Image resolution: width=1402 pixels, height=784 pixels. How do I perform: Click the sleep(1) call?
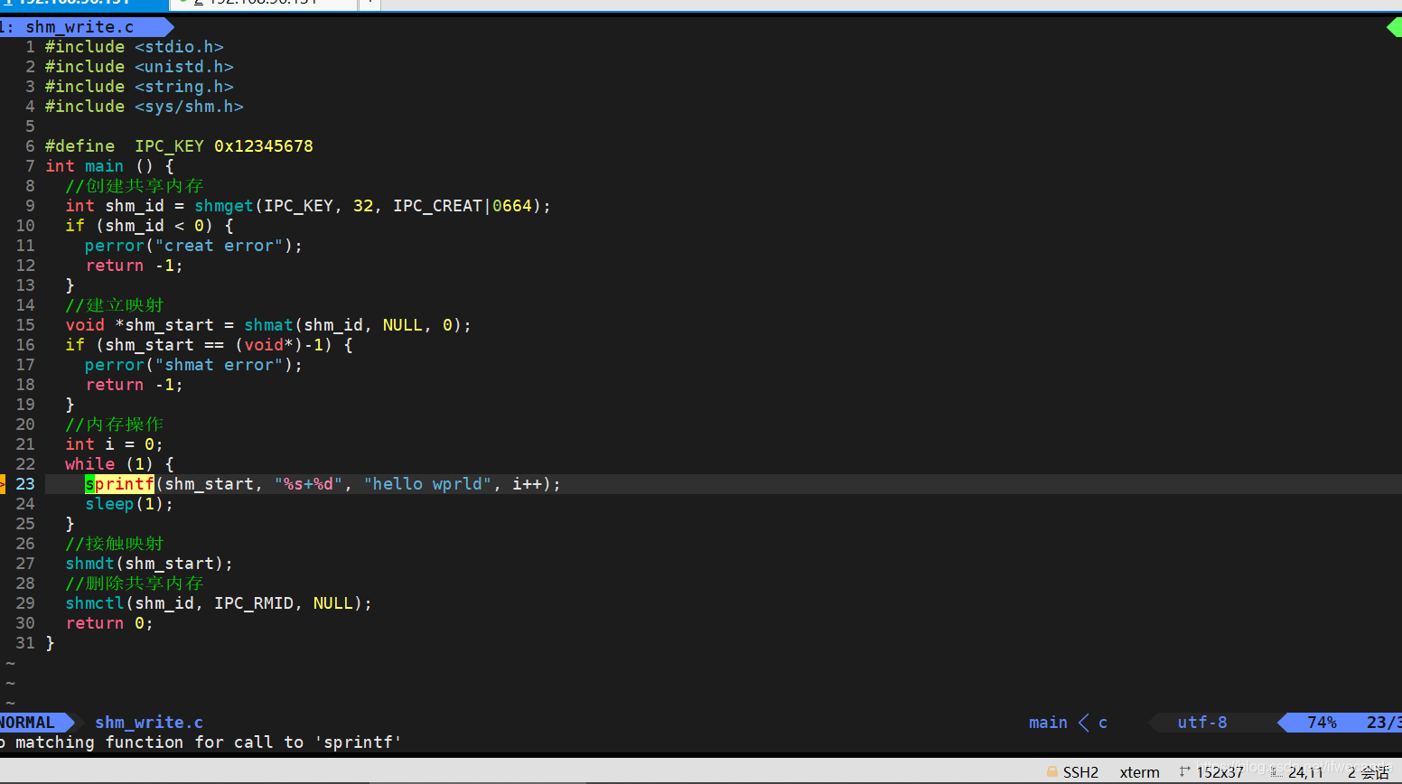(x=125, y=504)
